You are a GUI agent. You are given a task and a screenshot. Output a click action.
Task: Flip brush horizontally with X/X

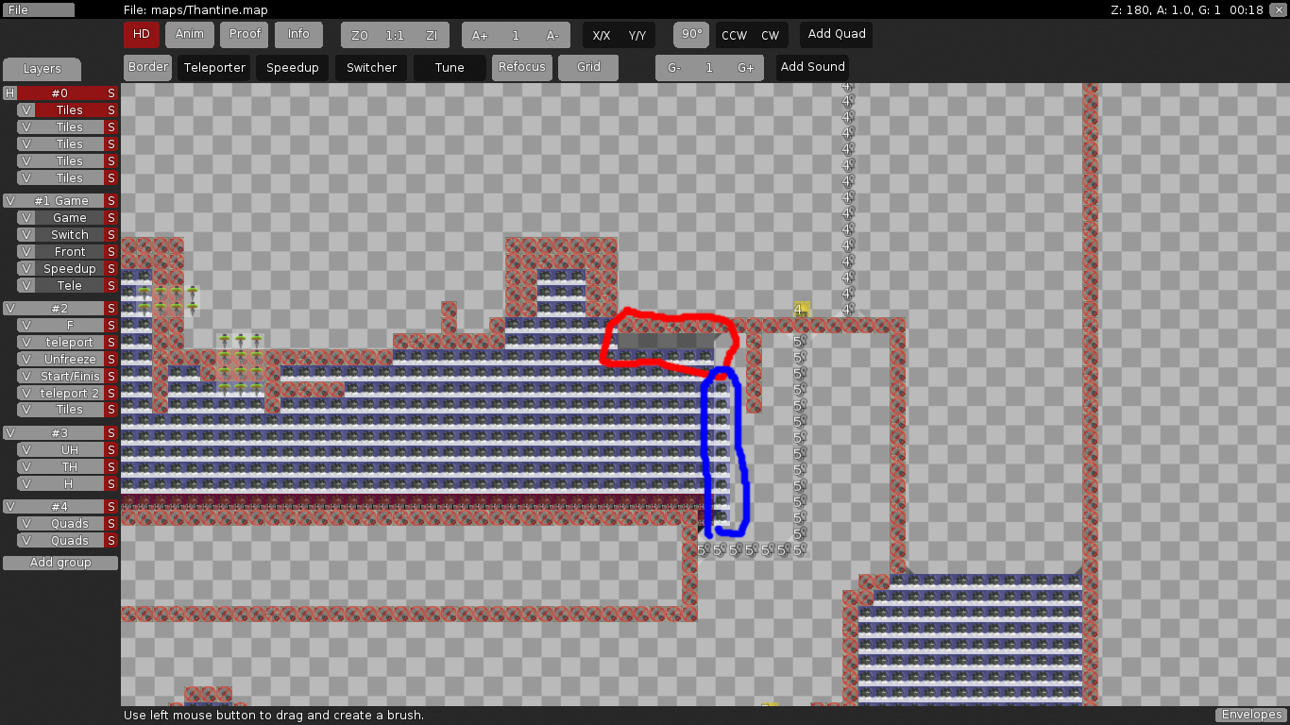coord(601,36)
